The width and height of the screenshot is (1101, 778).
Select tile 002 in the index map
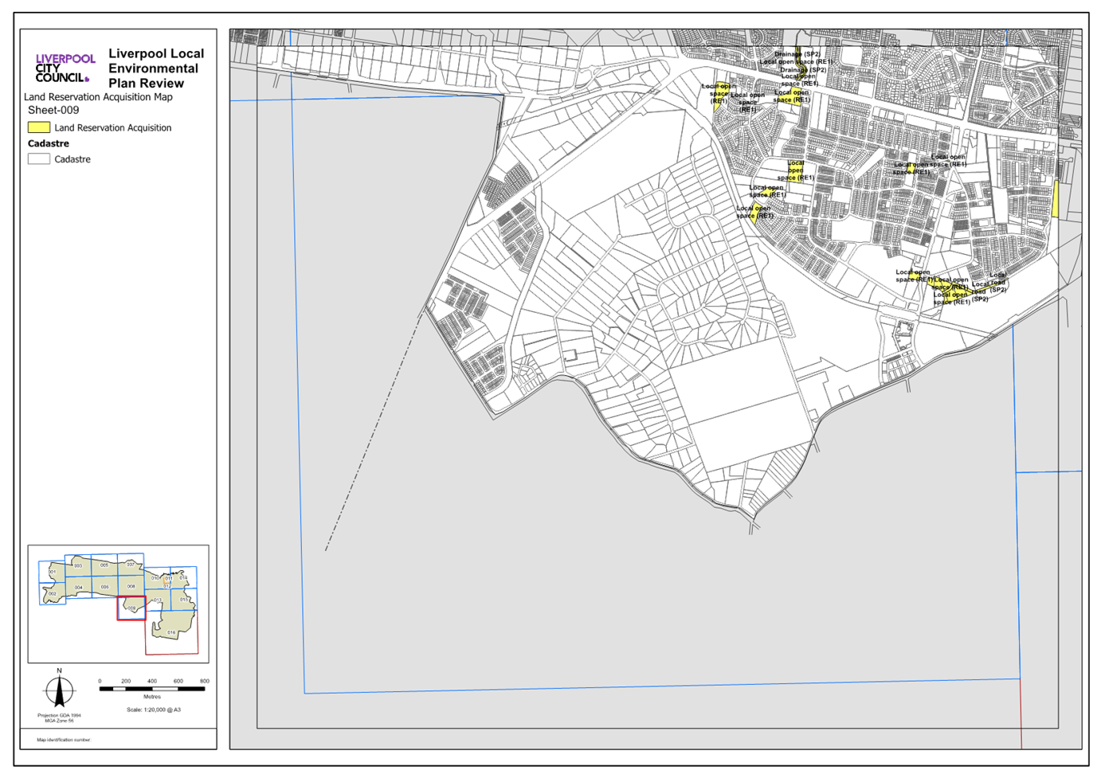coord(53,593)
